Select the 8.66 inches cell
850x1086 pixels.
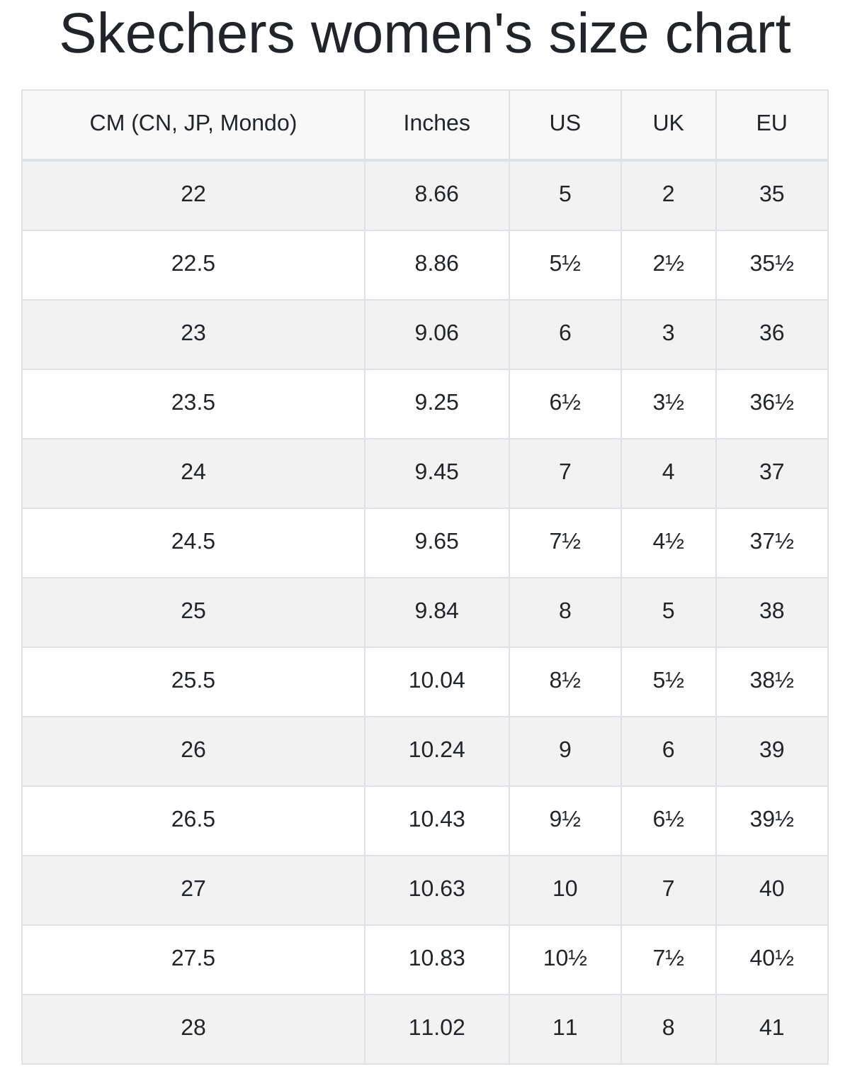(x=437, y=195)
